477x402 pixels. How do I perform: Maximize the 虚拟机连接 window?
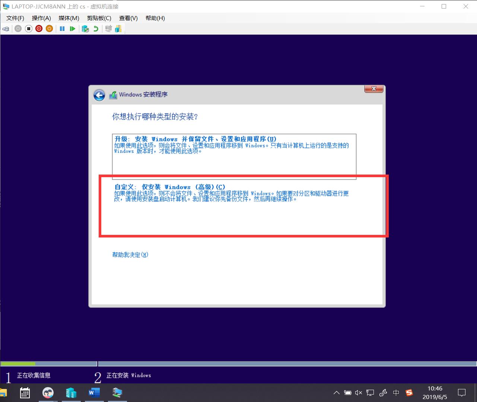(444, 6)
